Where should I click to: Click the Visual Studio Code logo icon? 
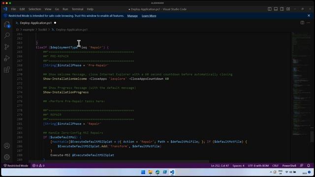point(5,9)
